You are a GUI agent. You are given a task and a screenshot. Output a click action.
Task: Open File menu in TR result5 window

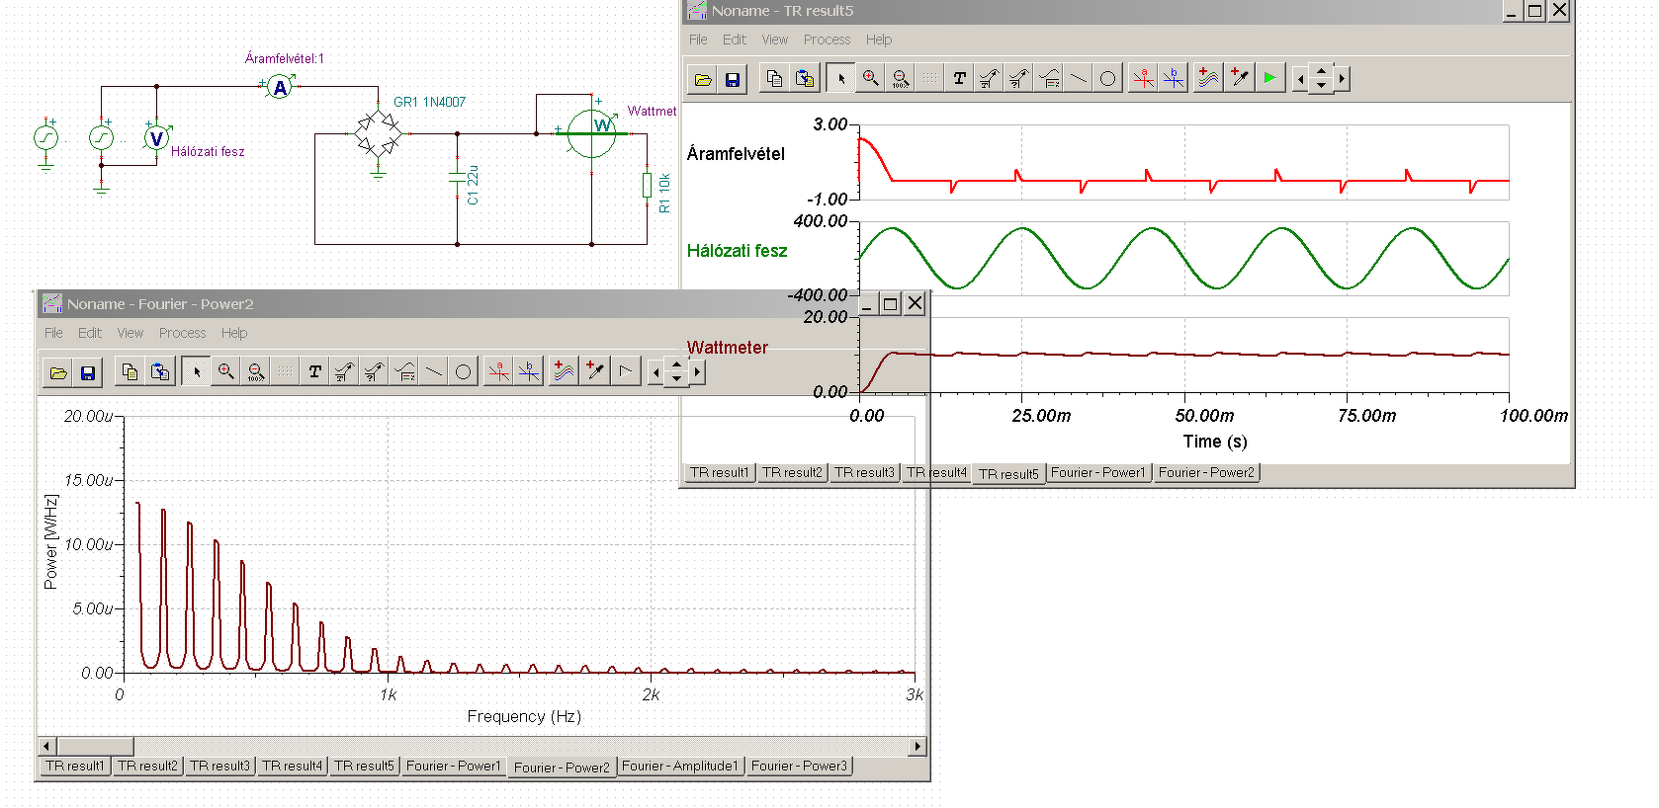pyautogui.click(x=698, y=40)
